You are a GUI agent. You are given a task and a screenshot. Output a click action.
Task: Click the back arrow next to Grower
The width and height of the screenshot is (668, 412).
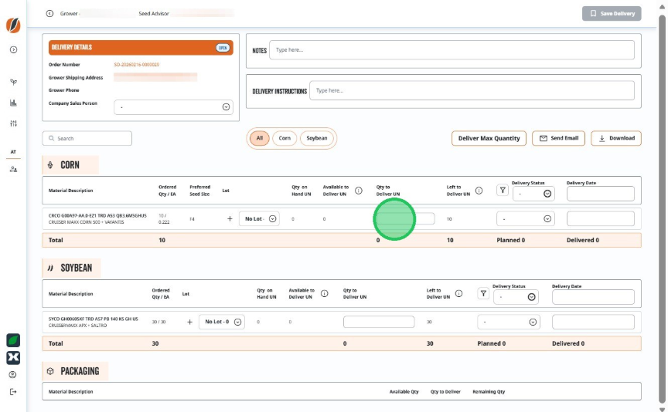(x=49, y=14)
